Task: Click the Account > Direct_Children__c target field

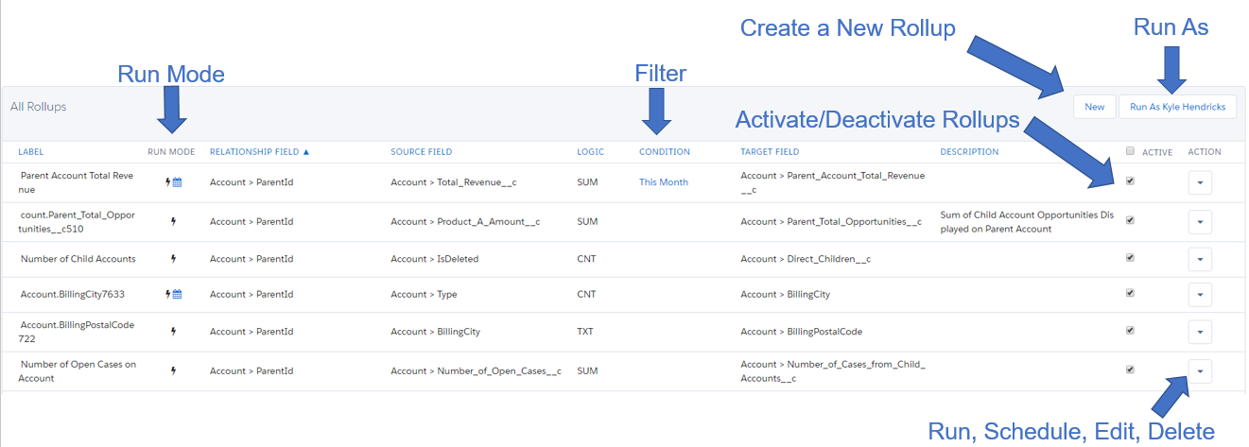Action: click(x=806, y=259)
